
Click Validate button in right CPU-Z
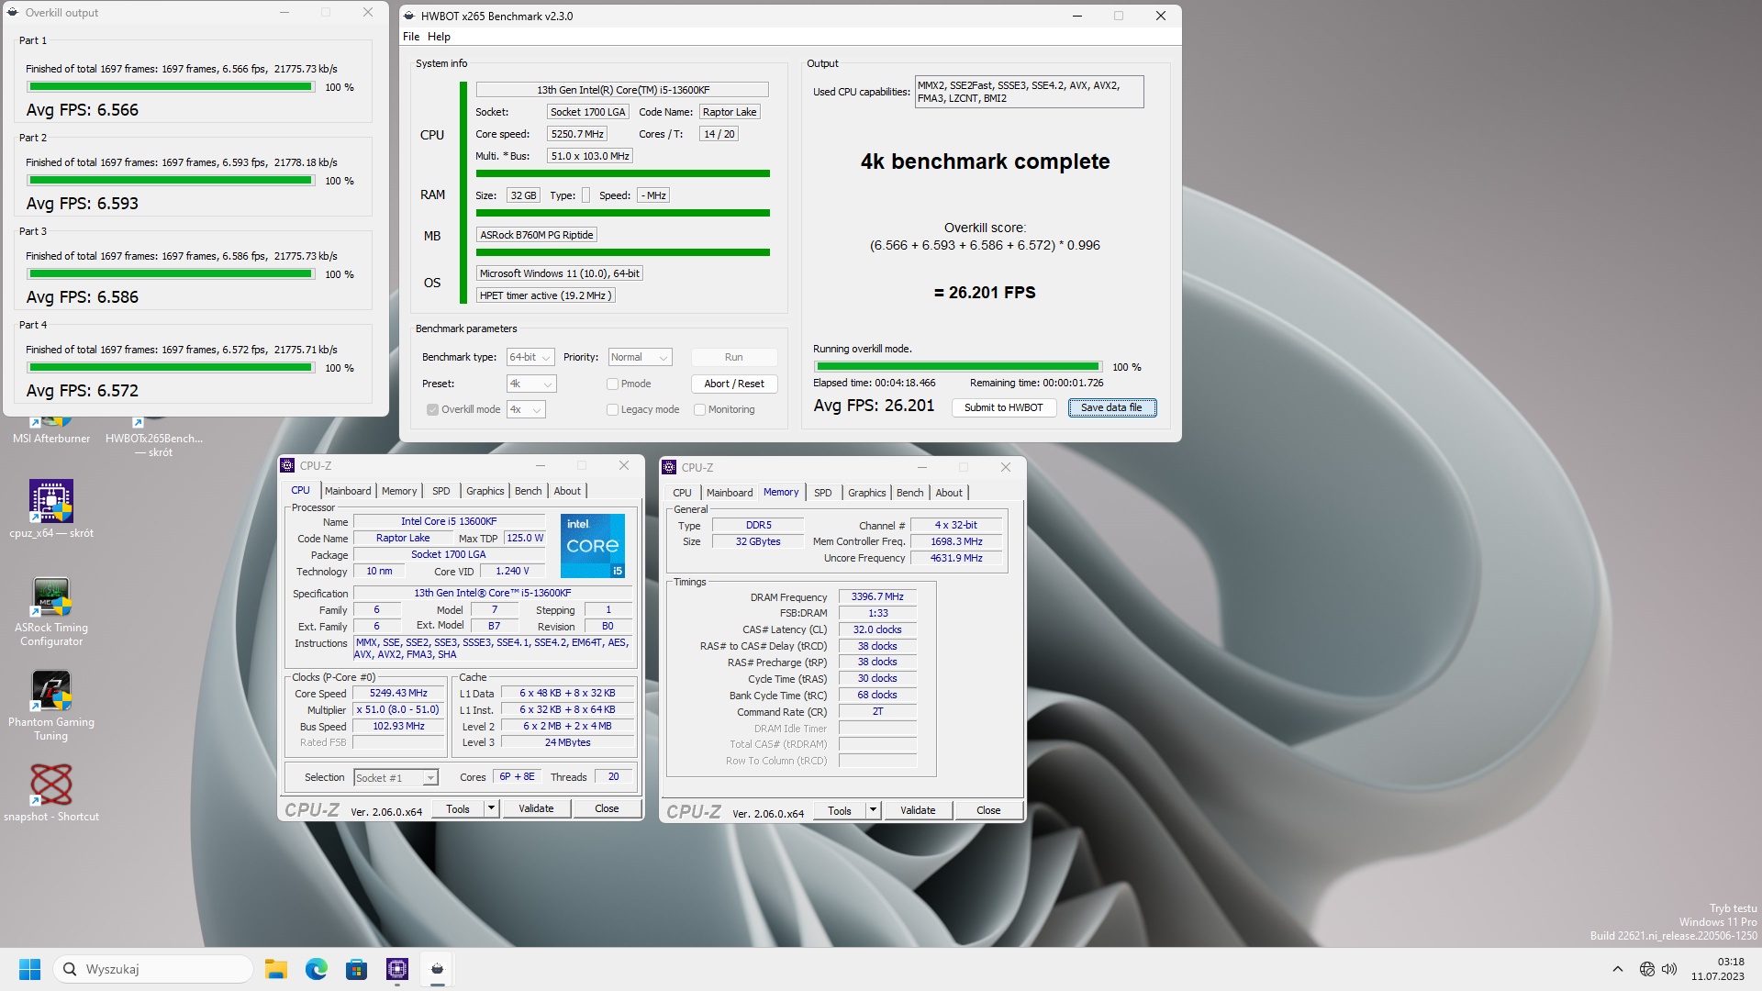[x=918, y=810]
